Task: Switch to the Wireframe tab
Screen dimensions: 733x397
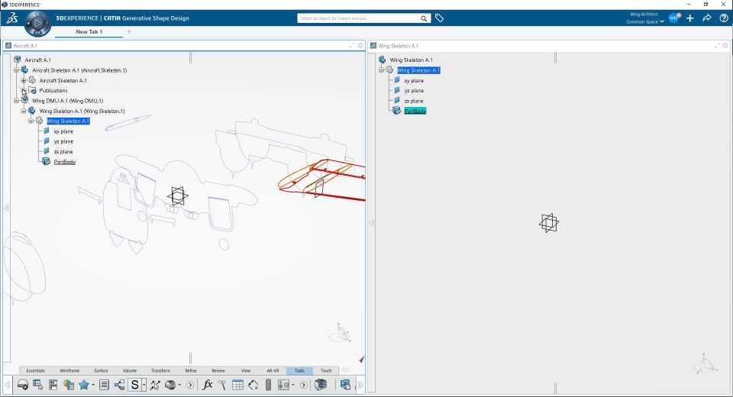Action: pos(69,370)
